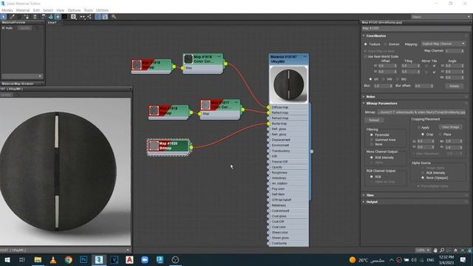Open the Utilities menu

pyautogui.click(x=102, y=10)
